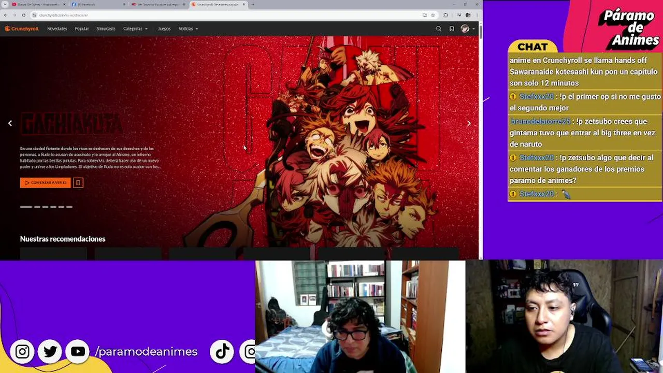The width and height of the screenshot is (663, 373).
Task: Open the Simulcasts menu item
Action: (106, 29)
